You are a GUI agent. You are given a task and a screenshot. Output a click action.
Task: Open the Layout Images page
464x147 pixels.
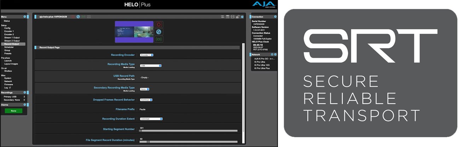(x=11, y=64)
